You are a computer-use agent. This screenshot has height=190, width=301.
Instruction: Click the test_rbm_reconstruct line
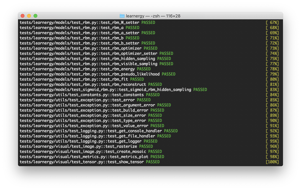point(91,85)
